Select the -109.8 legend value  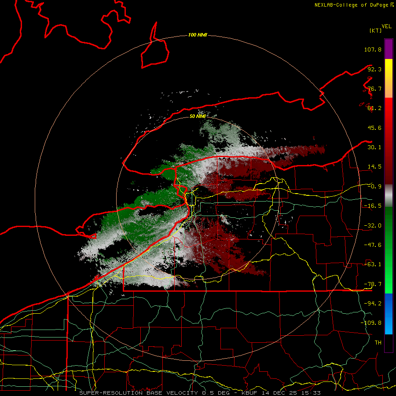[x=371, y=323]
